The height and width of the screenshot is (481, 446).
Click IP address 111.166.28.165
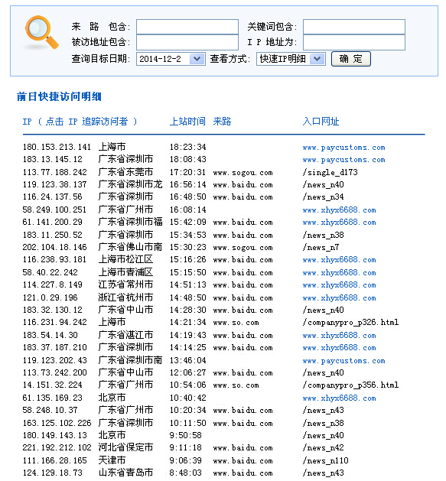tap(54, 460)
